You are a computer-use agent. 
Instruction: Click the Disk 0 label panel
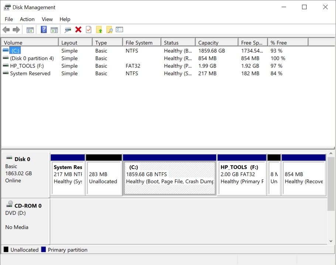coord(25,175)
